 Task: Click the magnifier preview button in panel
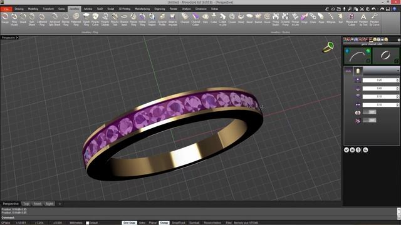click(x=365, y=150)
